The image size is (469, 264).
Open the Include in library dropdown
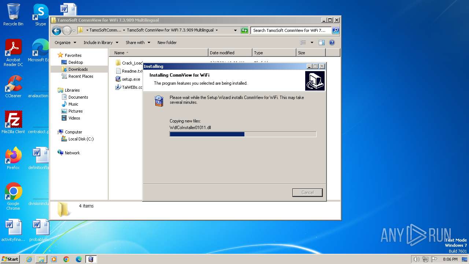(101, 43)
